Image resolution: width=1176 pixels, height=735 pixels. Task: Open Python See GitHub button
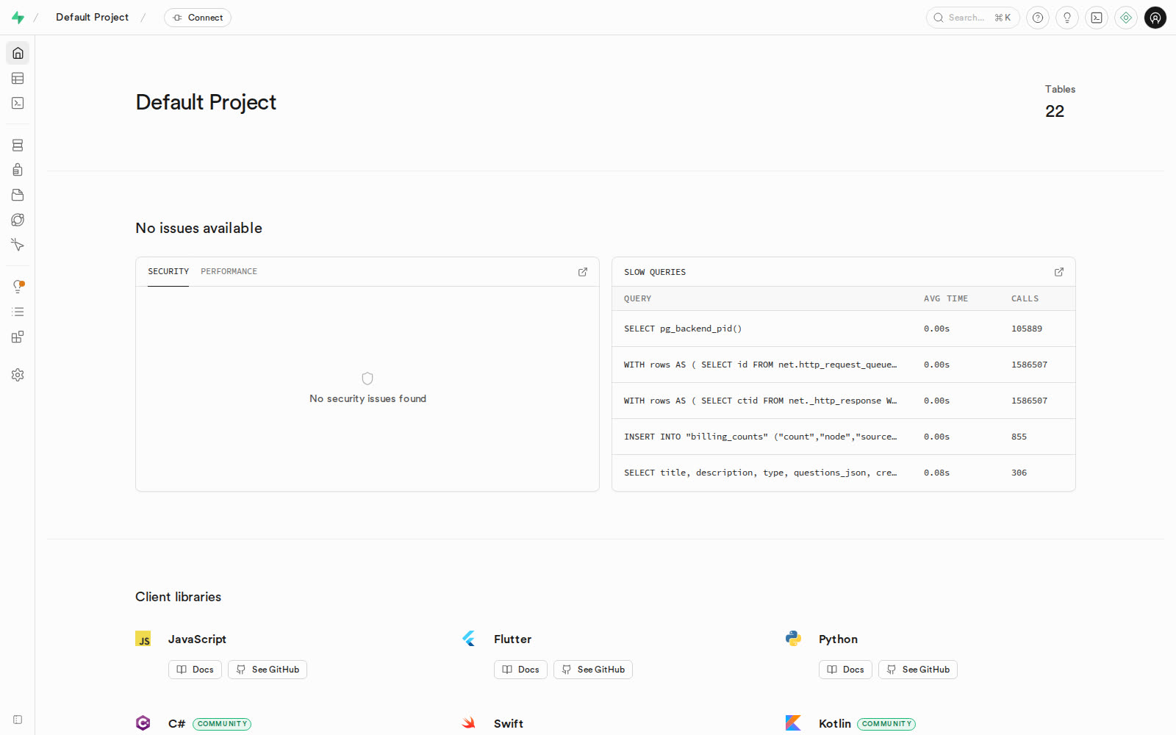[x=918, y=670]
